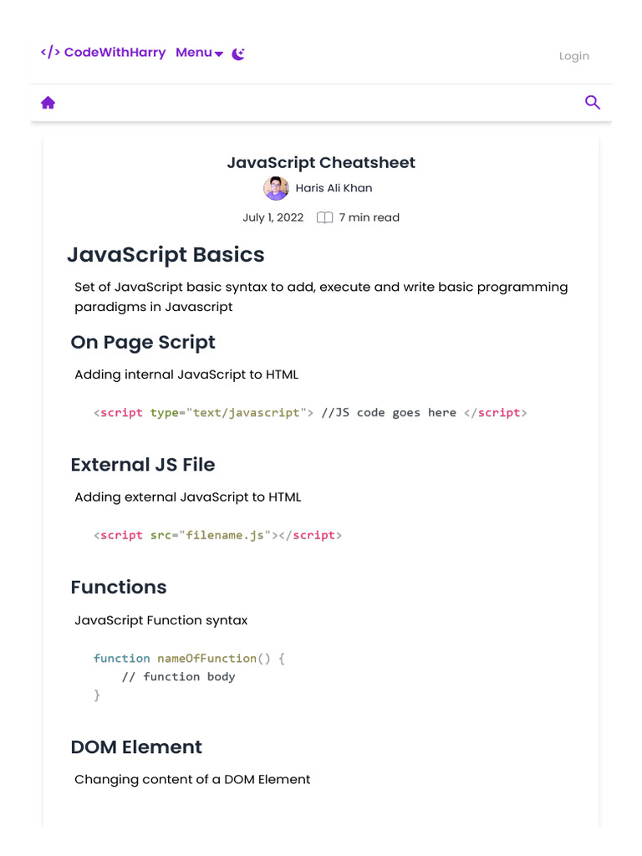
Task: Click the book icon beside read time
Action: point(324,218)
